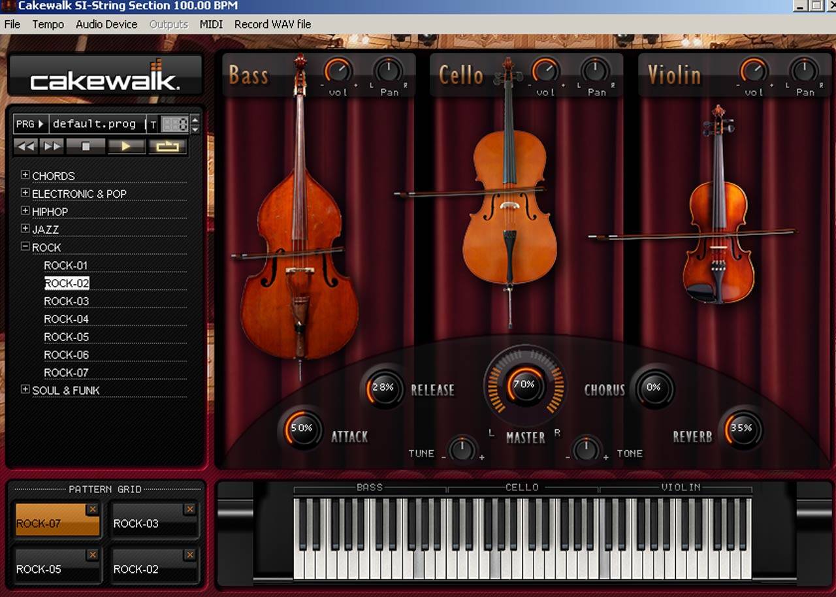Click the Release knob showing 28%
The width and height of the screenshot is (836, 597).
pos(383,388)
